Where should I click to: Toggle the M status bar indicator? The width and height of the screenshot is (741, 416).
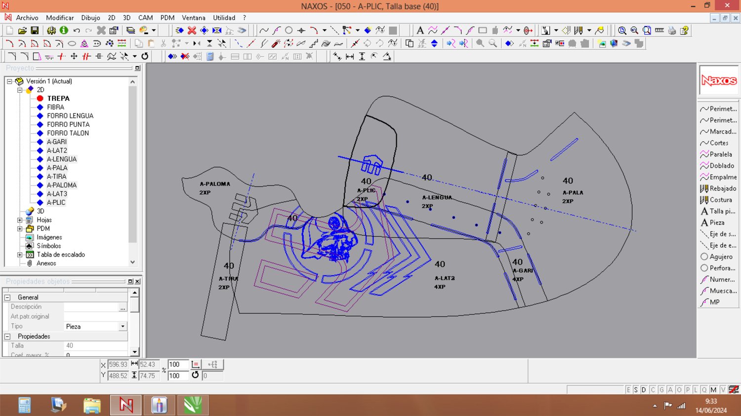713,390
